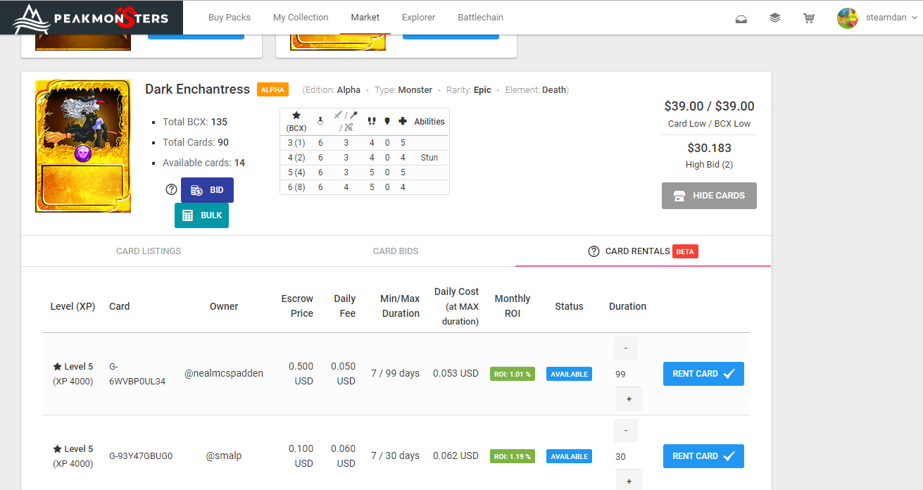Increase duration for @smalp rental
This screenshot has width=923, height=490.
[629, 482]
